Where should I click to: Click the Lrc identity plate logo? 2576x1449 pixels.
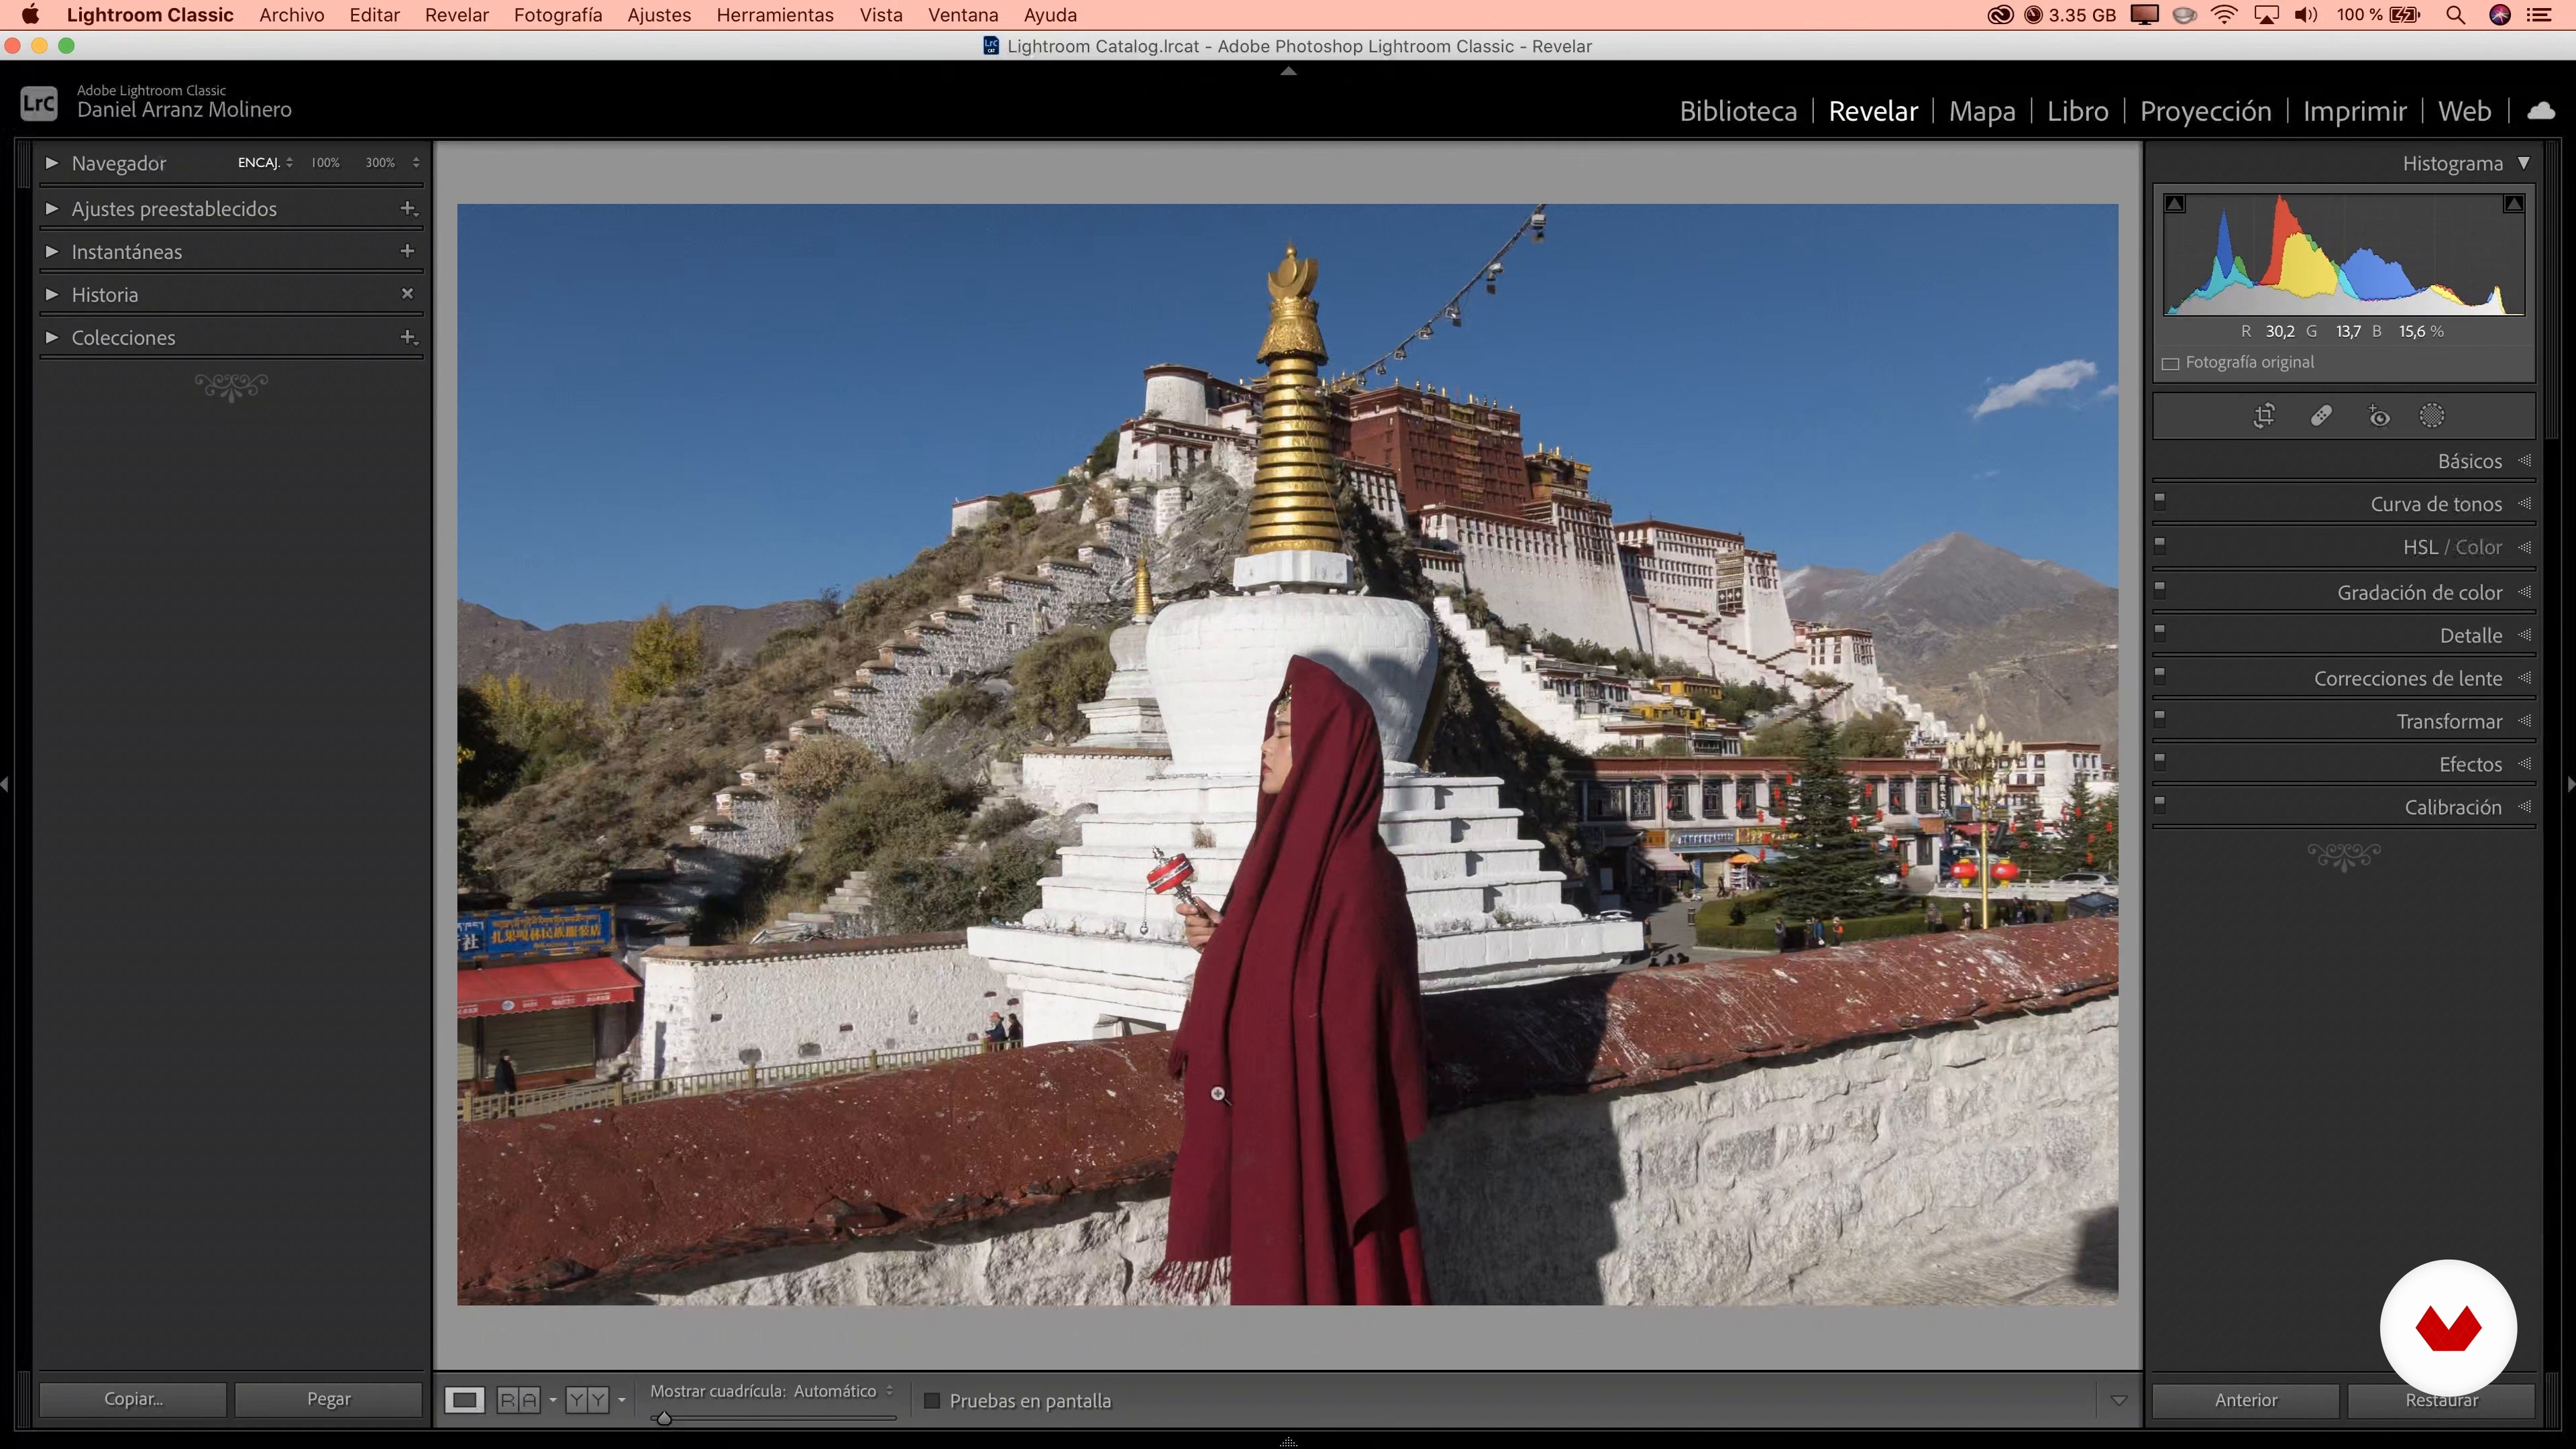pos(39,103)
